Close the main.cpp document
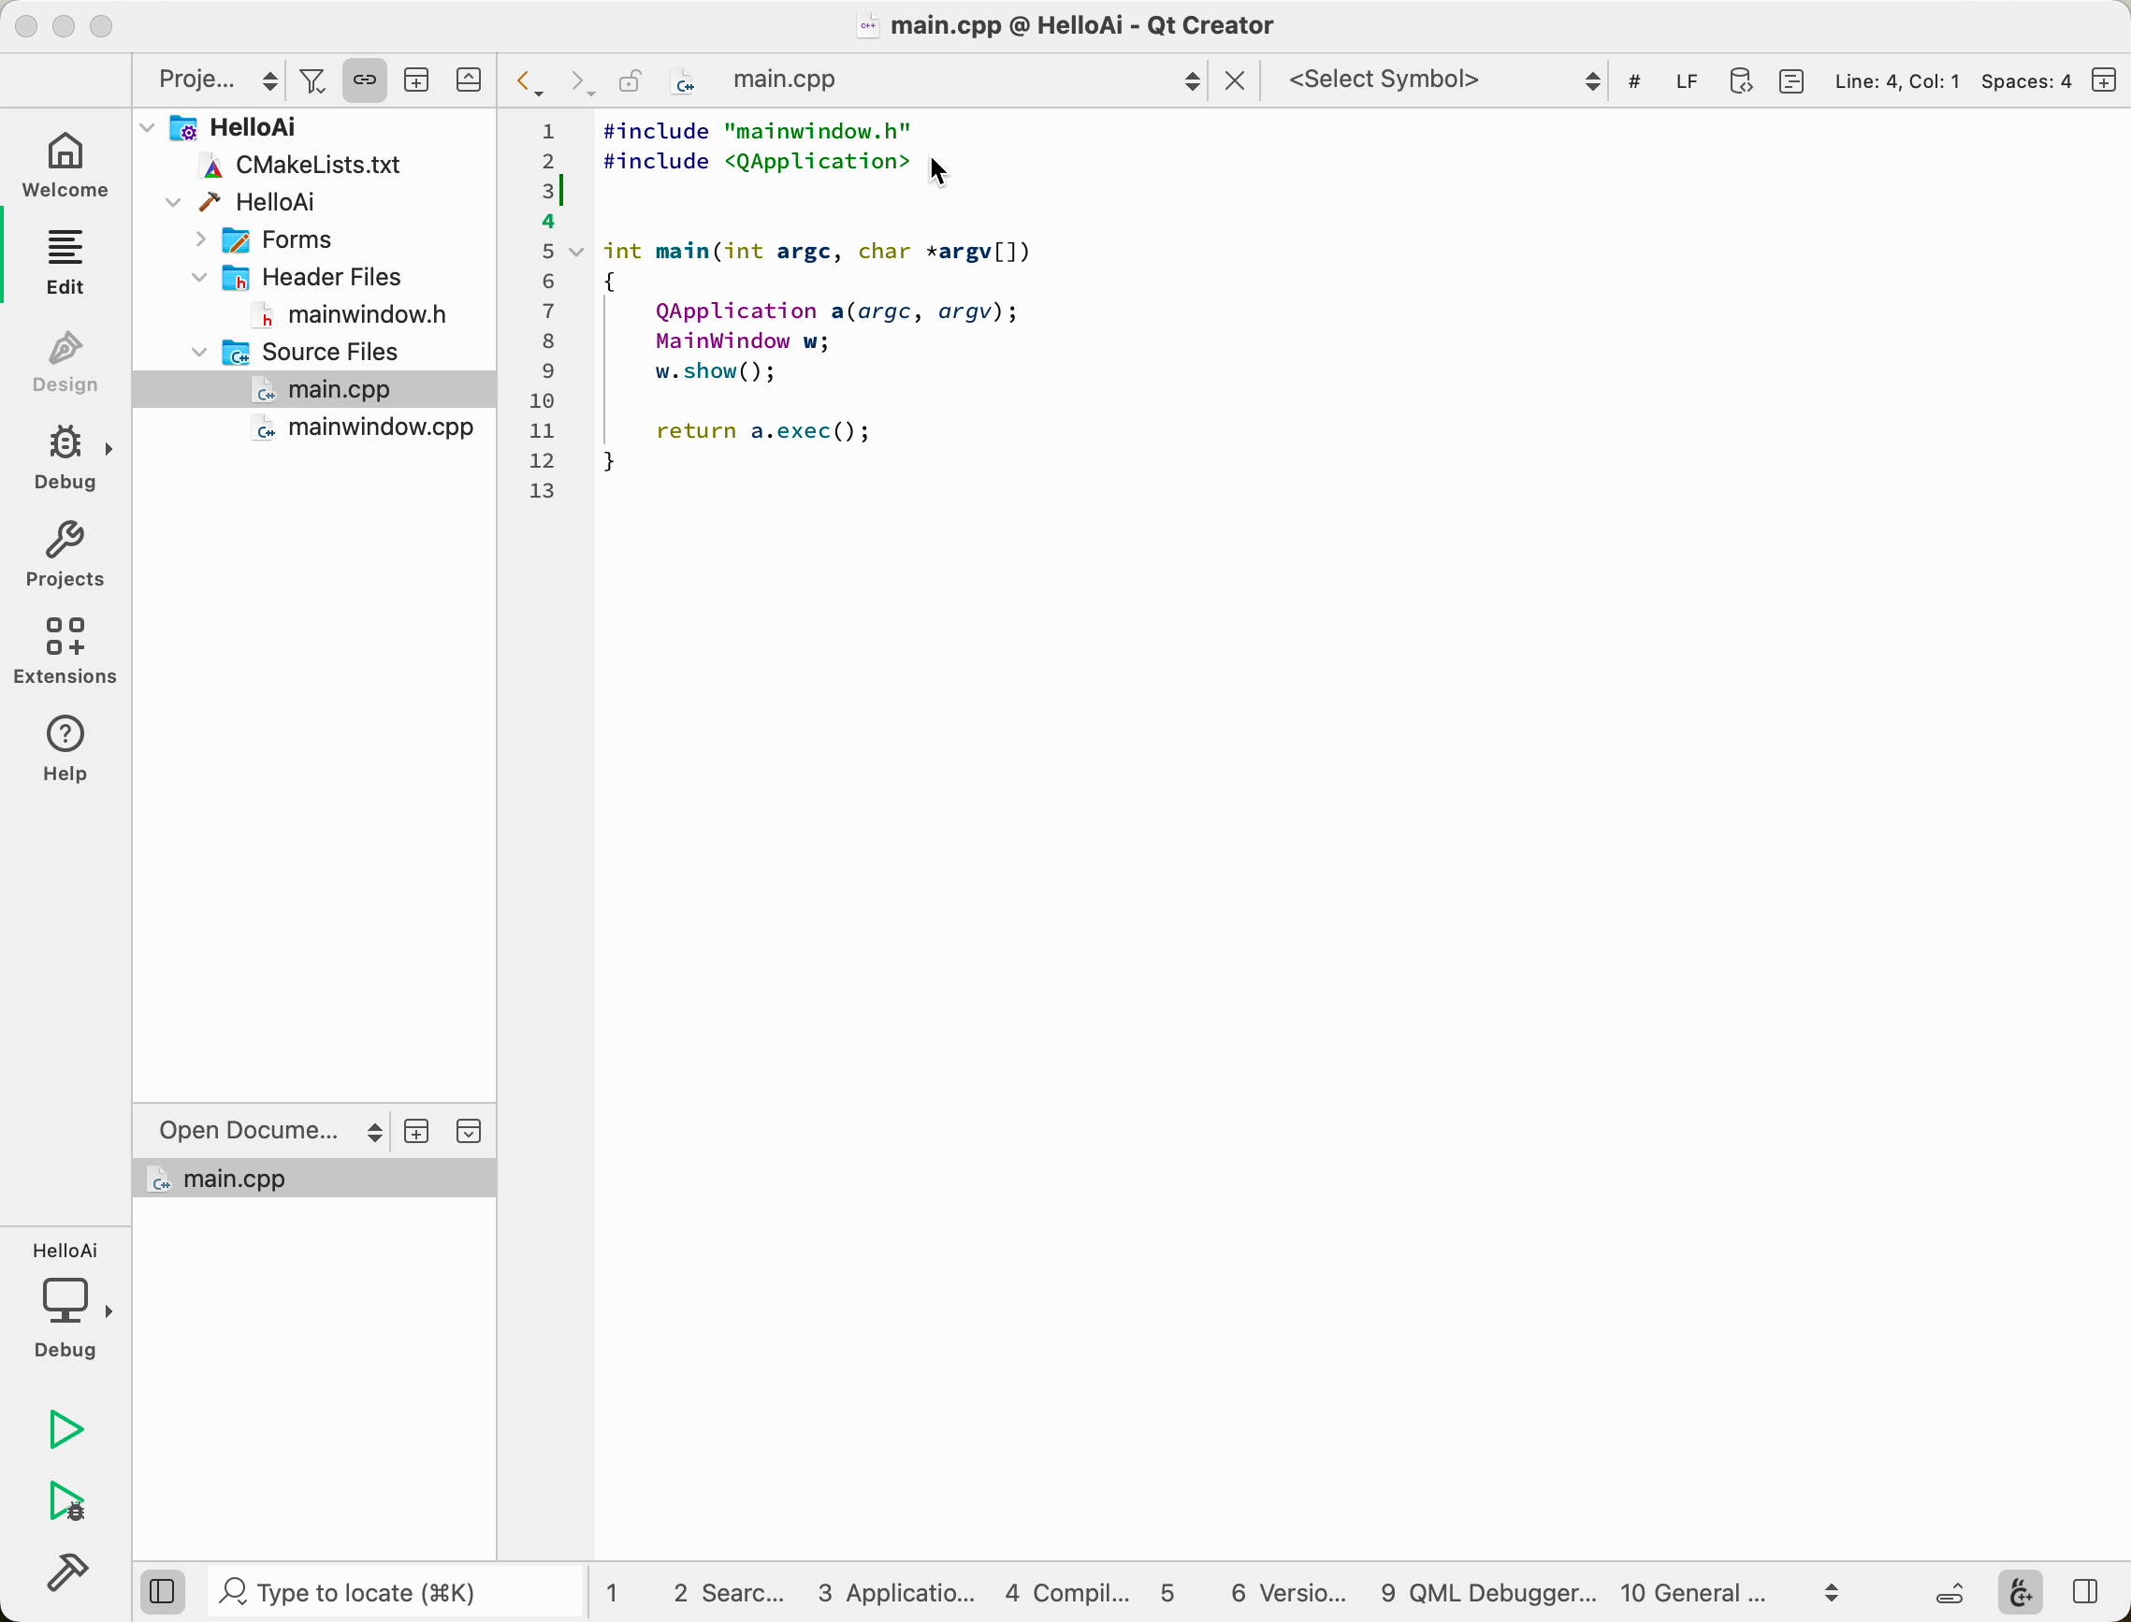2131x1622 pixels. coord(1234,81)
